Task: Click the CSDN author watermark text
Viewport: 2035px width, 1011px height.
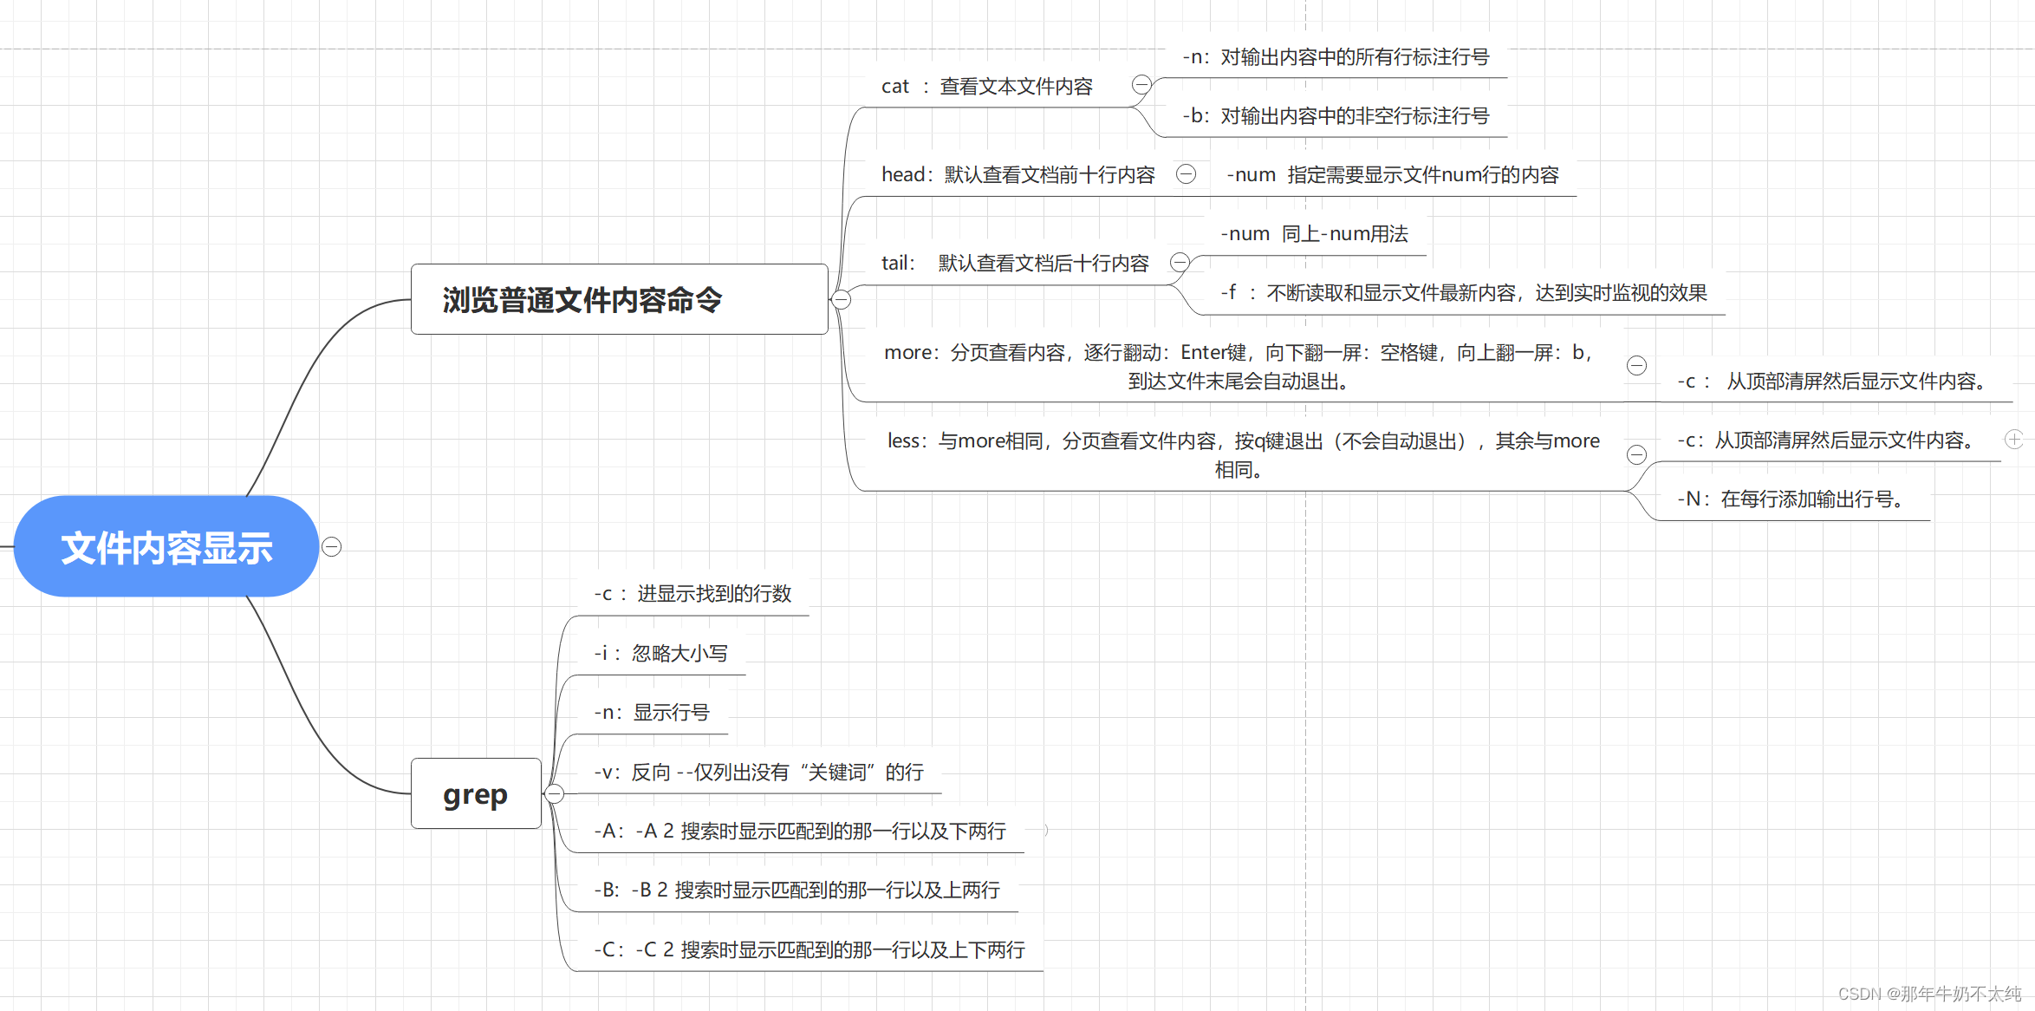Action: [x=1929, y=994]
